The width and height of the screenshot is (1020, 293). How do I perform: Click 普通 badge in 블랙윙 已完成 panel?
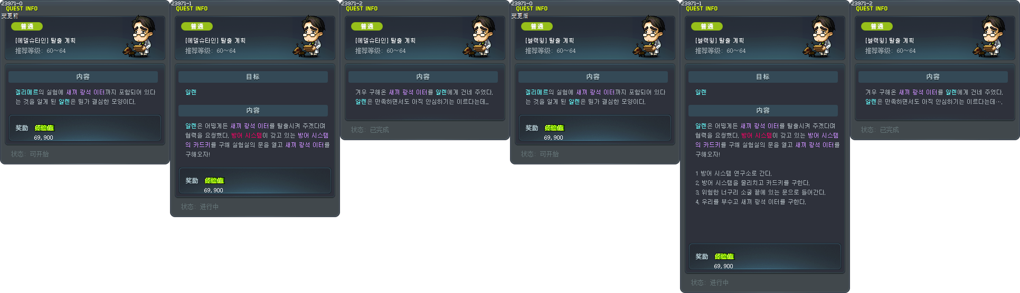click(877, 26)
